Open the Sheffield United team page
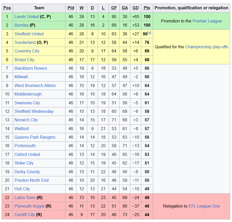Screen dimensions: 232x222 click(x=29, y=34)
